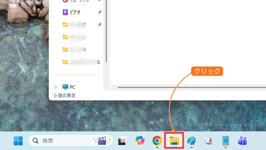Click the horizontal scrollbar in file list
Image resolution: width=266 pixels, height=150 pixels.
186,87
